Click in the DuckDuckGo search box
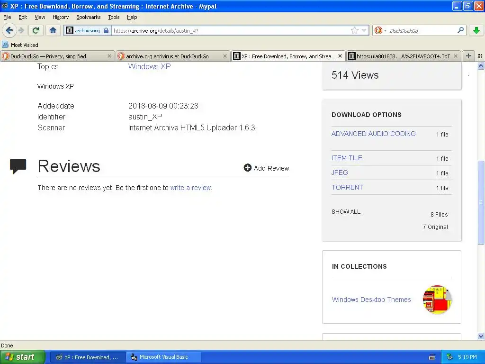485x364 pixels. click(422, 30)
